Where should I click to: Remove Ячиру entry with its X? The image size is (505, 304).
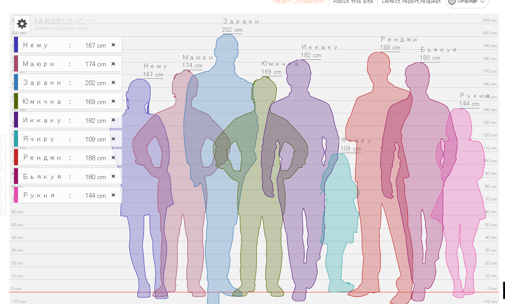(113, 138)
